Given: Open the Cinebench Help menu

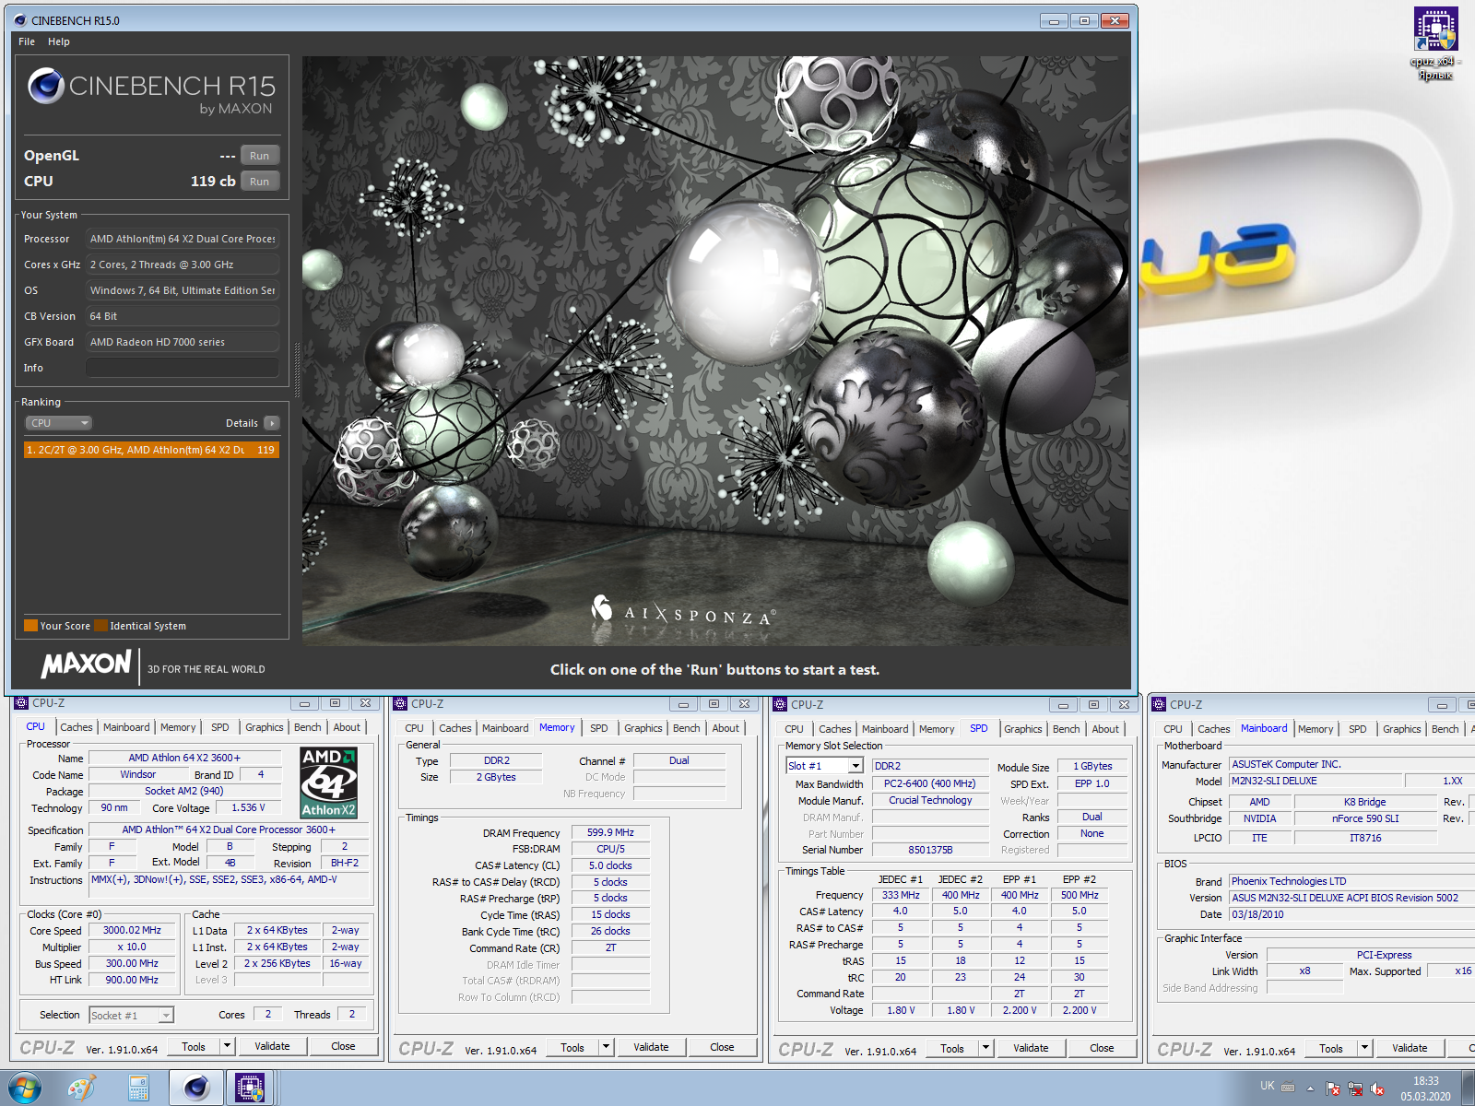Looking at the screenshot, I should 59,41.
